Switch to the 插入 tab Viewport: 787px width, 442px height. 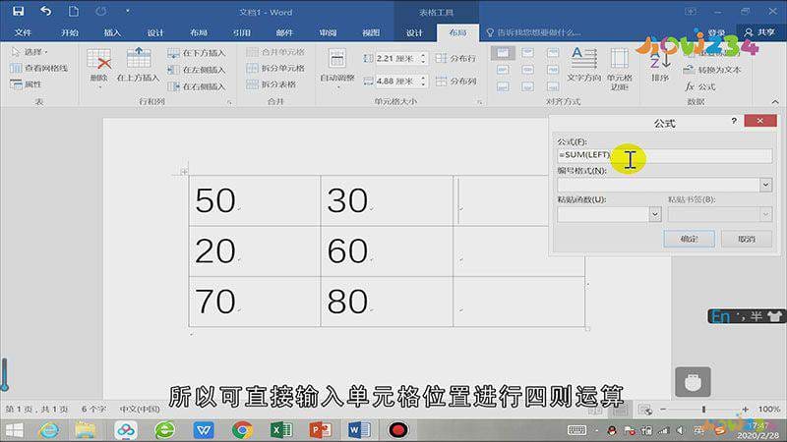point(112,32)
